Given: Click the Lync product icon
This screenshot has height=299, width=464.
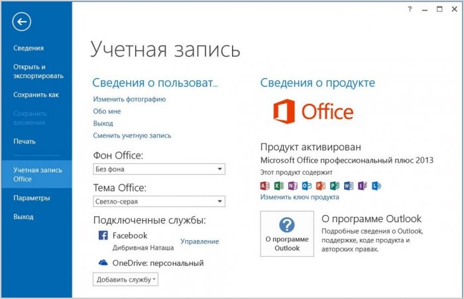Looking at the screenshot, I should tap(376, 185).
